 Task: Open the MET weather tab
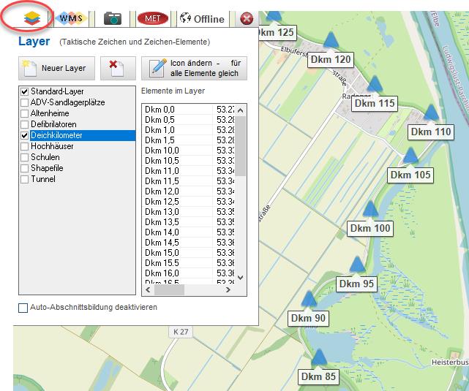[x=152, y=18]
